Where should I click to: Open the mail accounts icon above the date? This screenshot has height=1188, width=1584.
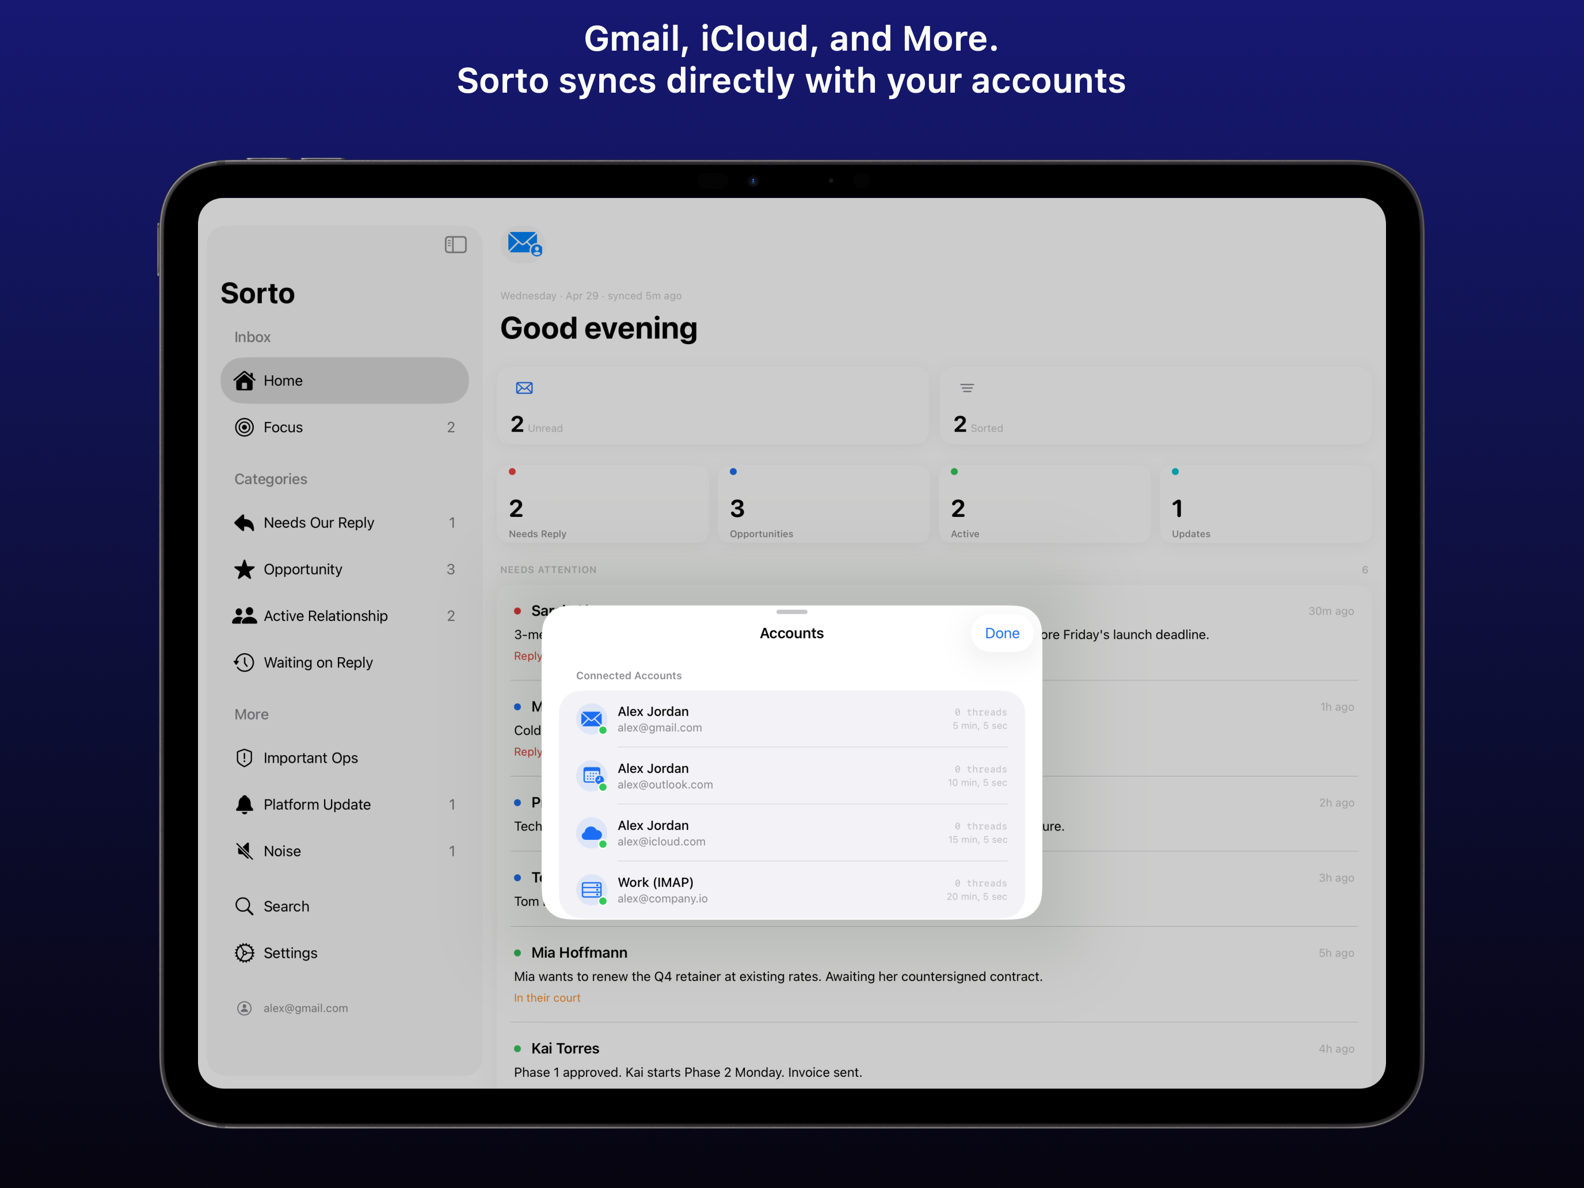coord(523,244)
